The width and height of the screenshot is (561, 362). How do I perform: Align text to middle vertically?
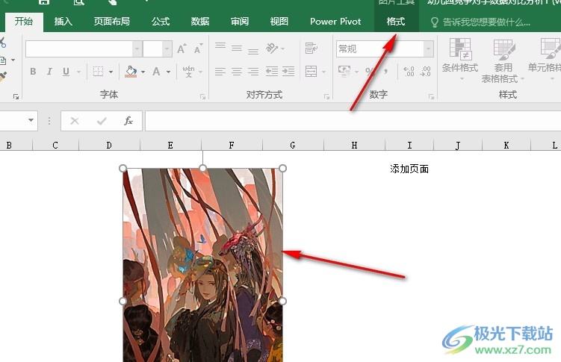point(237,48)
